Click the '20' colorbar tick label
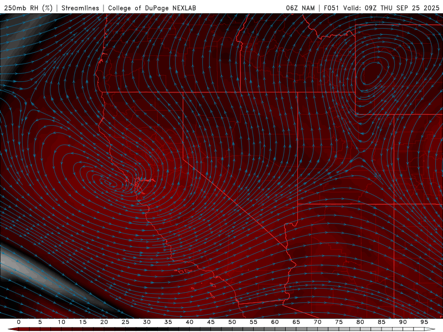This screenshot has width=443, height=332. coord(104,322)
